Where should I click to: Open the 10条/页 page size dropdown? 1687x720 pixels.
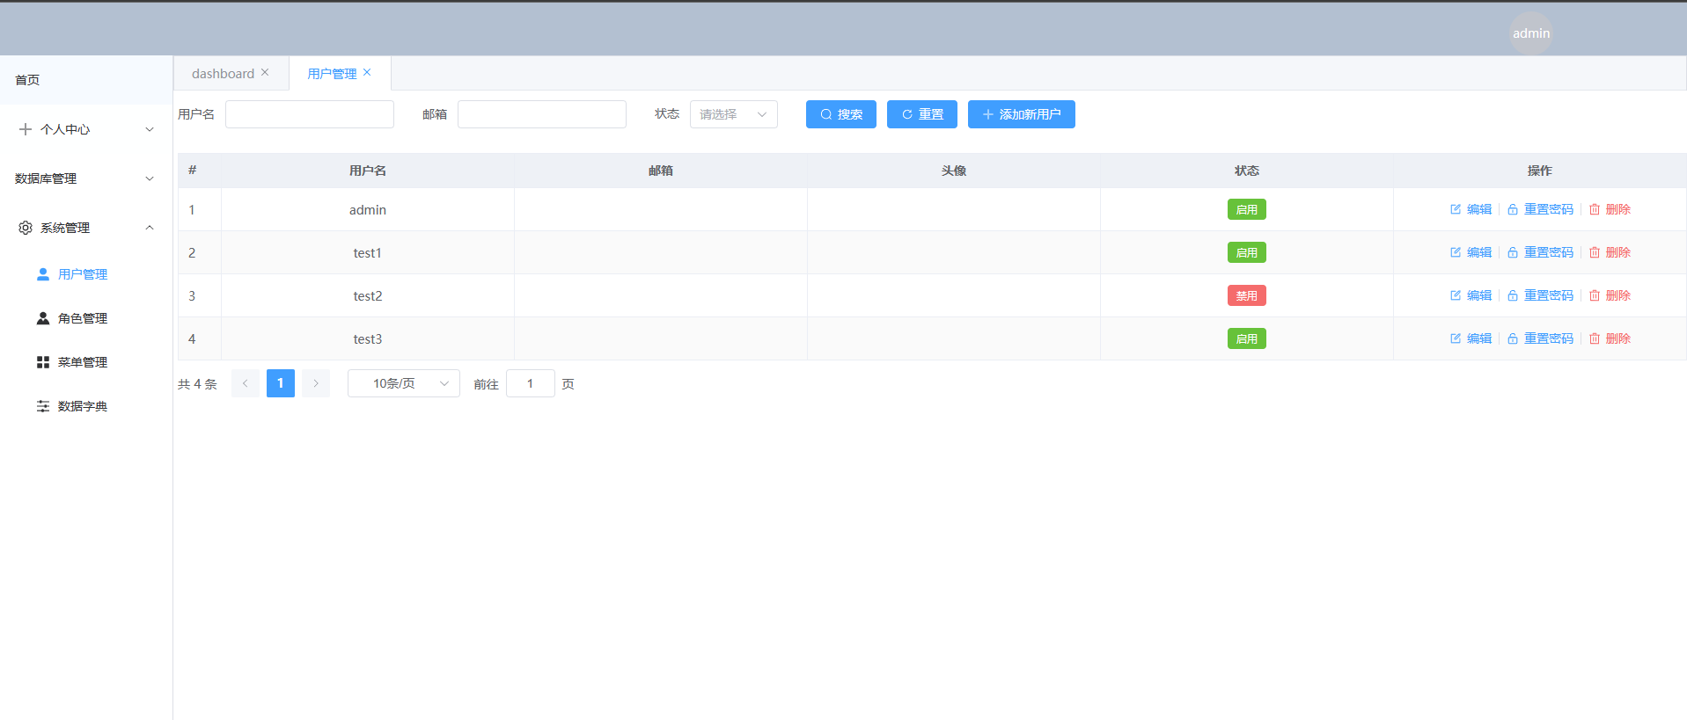404,383
